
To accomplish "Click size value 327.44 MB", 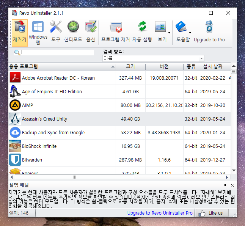I will [130, 78].
